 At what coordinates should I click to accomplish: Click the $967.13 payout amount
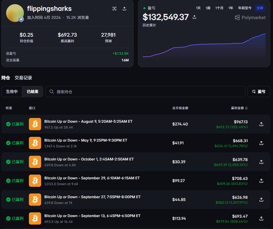(240, 122)
